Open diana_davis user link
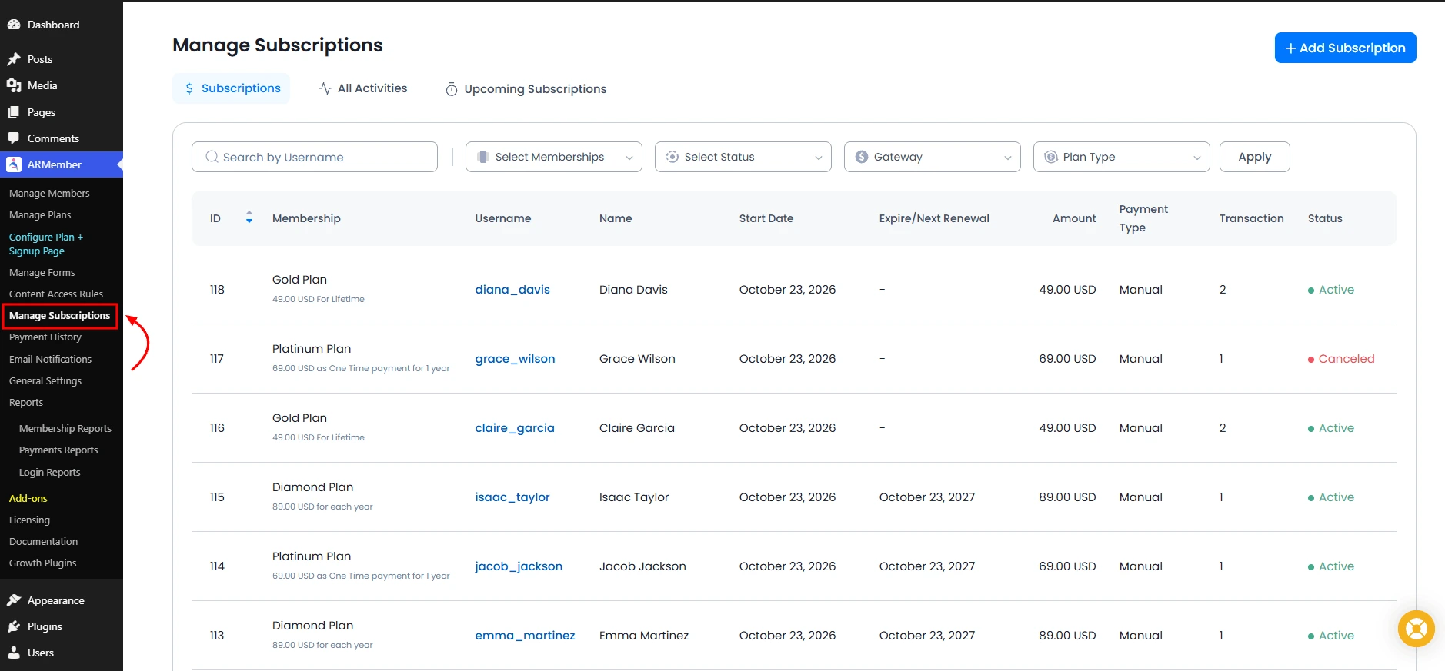This screenshot has height=671, width=1445. click(512, 290)
